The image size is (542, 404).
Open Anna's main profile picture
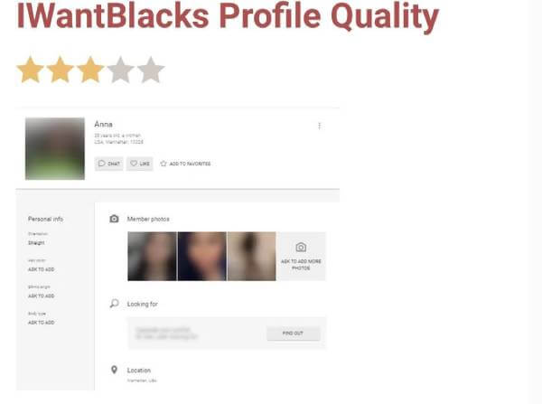pos(55,149)
